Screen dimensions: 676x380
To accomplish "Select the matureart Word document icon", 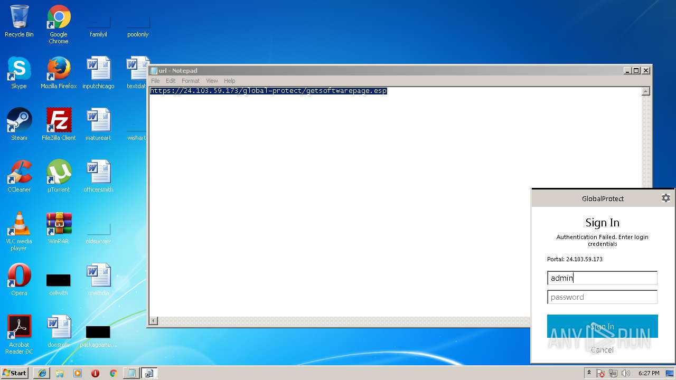I will 98,125.
